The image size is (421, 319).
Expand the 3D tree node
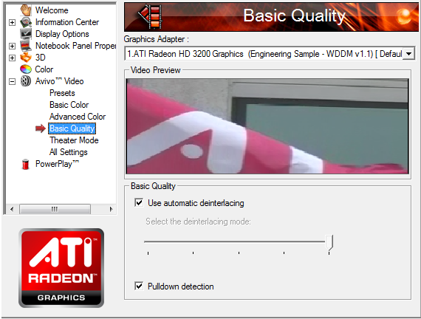[12, 58]
